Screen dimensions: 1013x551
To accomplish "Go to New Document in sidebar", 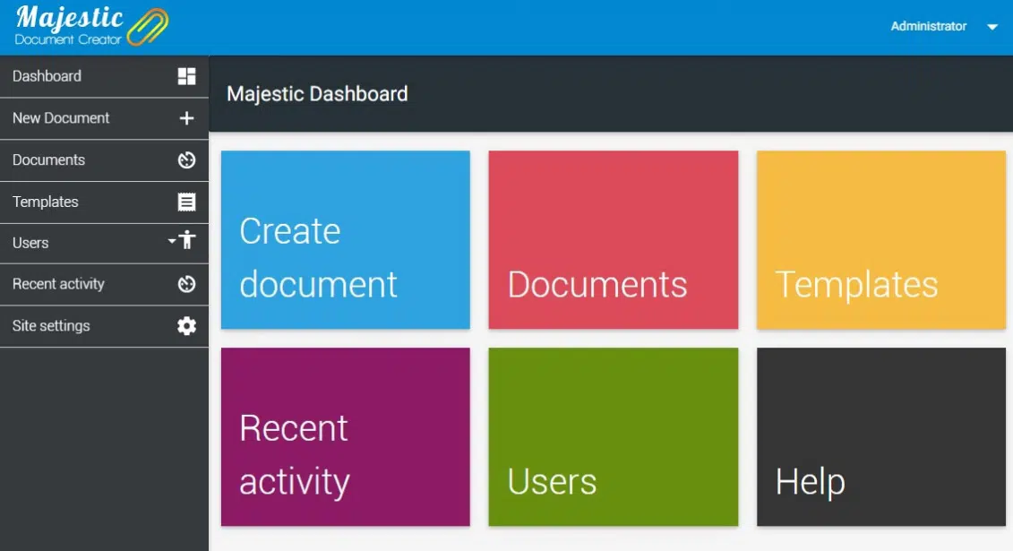I will (61, 118).
